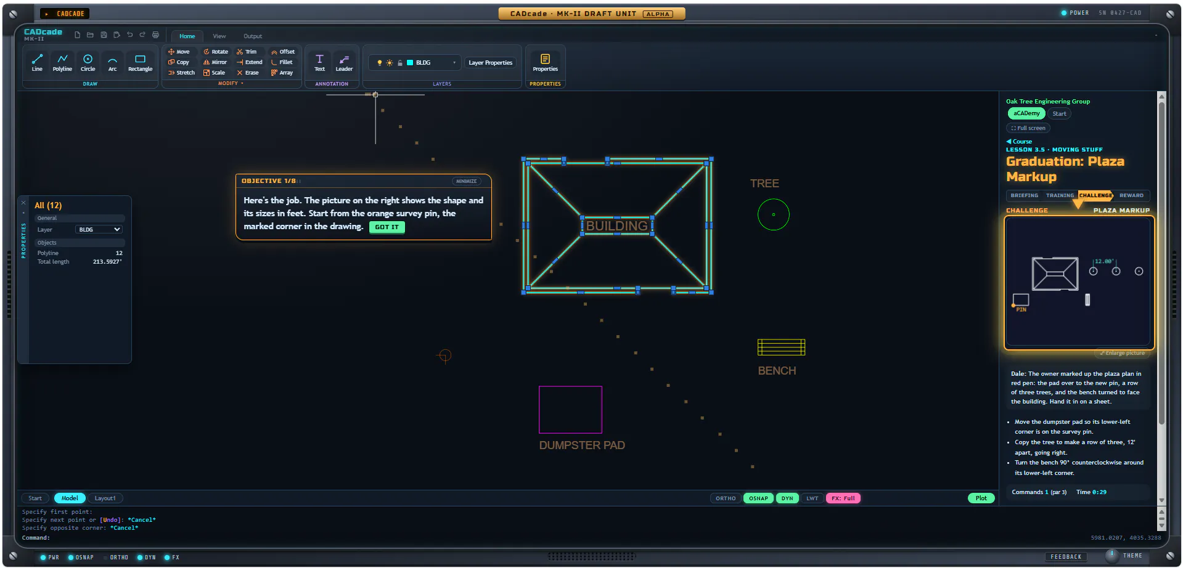Click the BLDG layer cyan color swatch
1183x568 pixels.
410,63
